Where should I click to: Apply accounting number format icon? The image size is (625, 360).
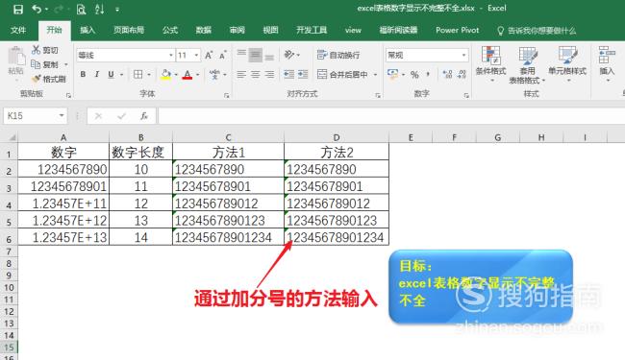(392, 74)
